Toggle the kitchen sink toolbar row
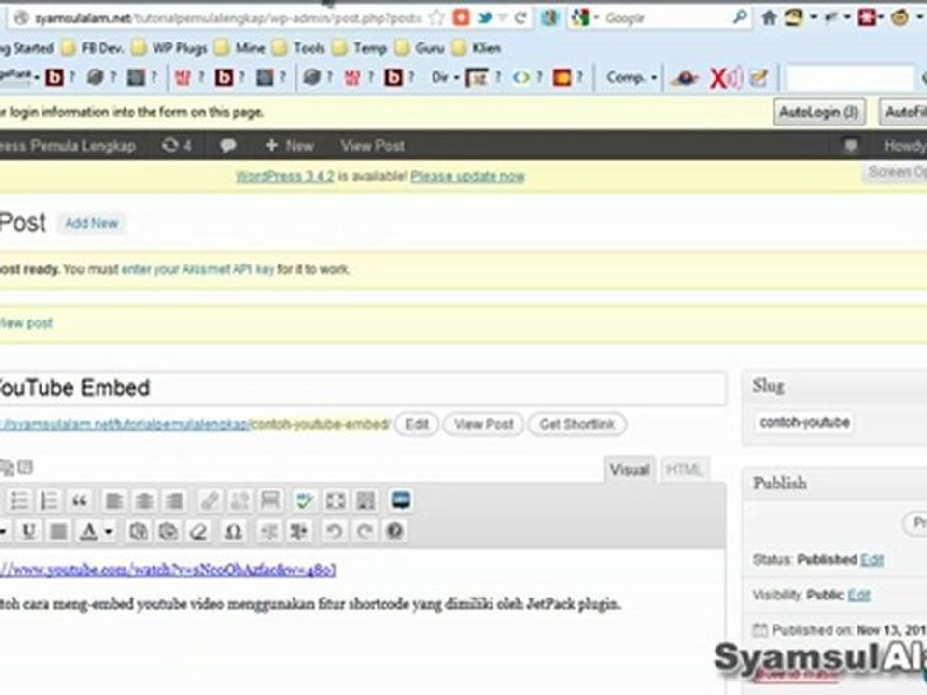Screen dimensions: 927x695 [x=366, y=501]
